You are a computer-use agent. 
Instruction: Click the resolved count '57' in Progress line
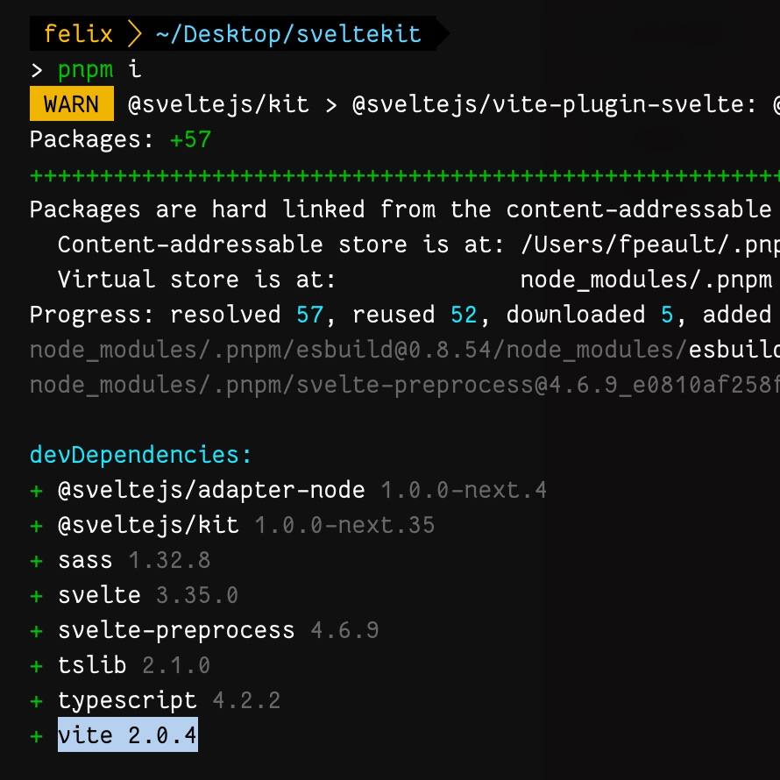[309, 315]
